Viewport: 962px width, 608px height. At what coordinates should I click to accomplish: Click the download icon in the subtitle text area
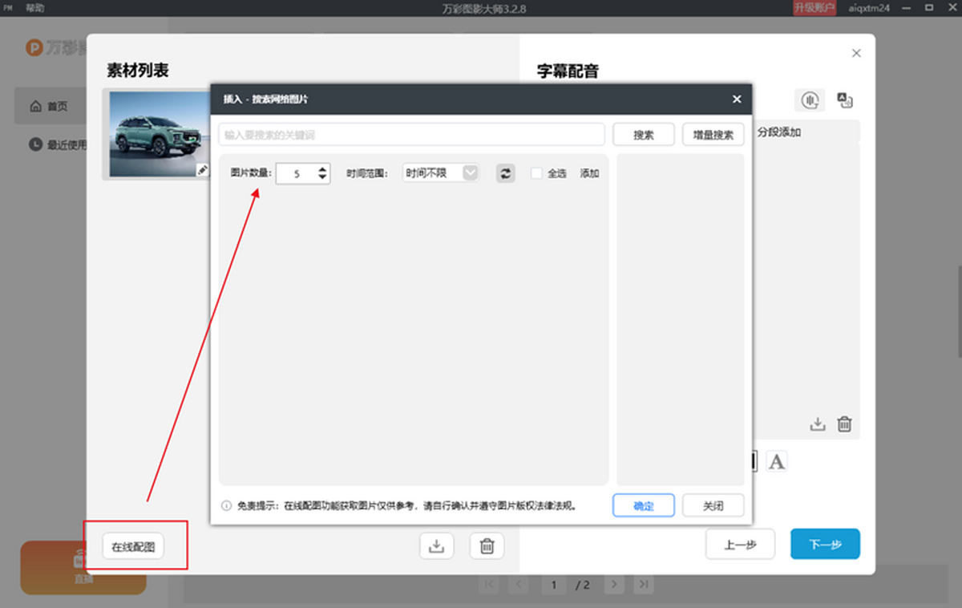click(818, 424)
